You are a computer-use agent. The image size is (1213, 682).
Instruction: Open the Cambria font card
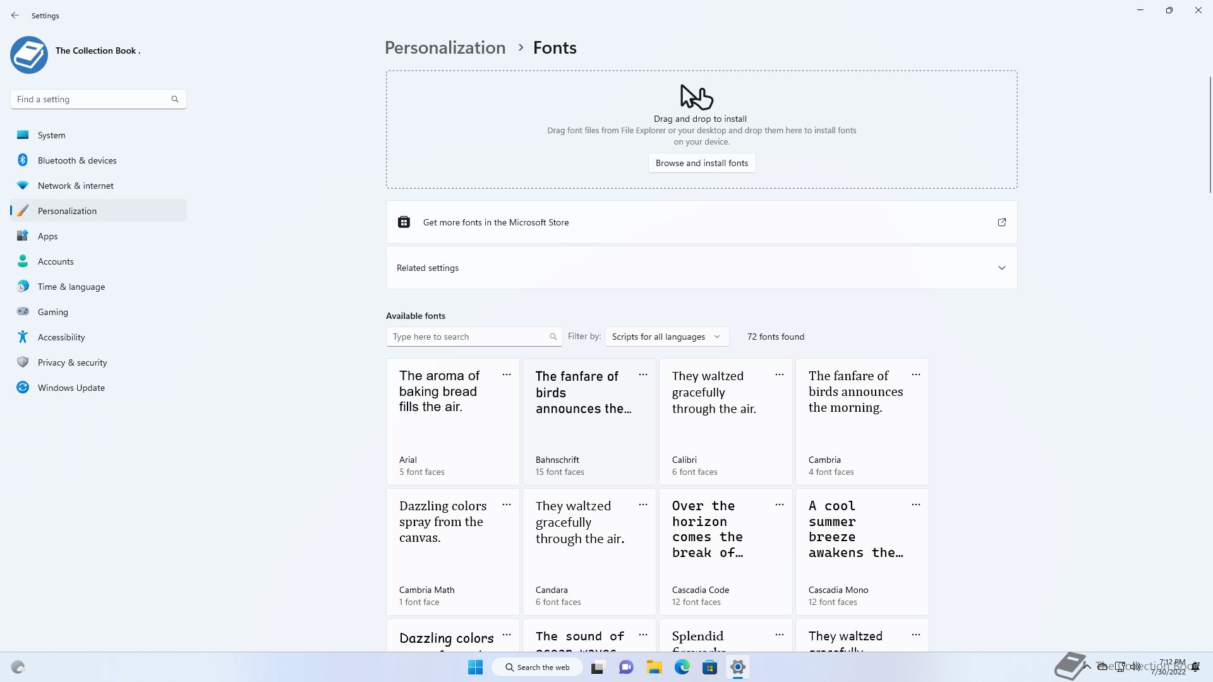click(x=862, y=422)
